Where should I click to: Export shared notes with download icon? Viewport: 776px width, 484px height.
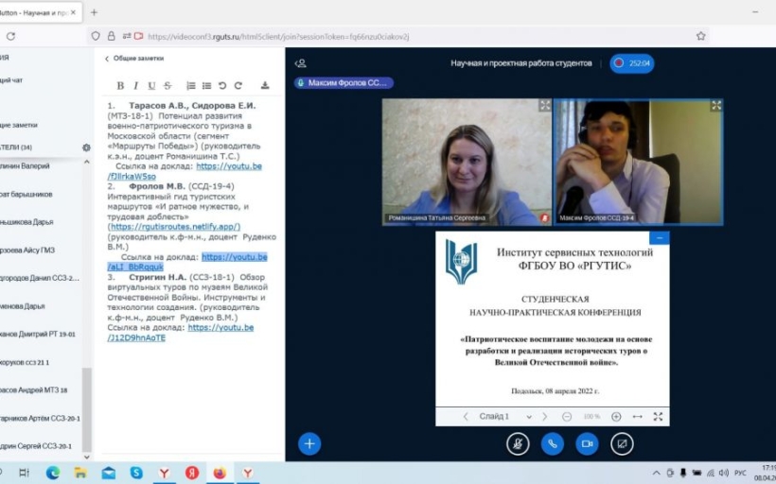265,85
